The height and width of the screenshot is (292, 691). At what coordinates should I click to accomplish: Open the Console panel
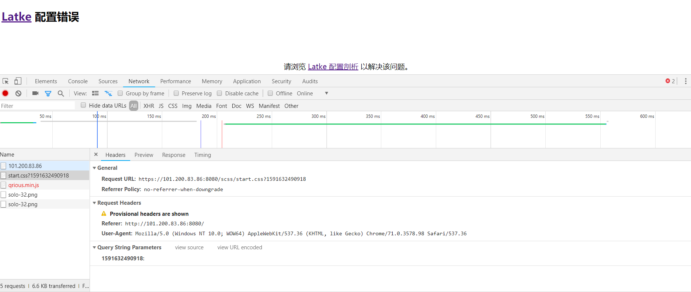click(78, 81)
